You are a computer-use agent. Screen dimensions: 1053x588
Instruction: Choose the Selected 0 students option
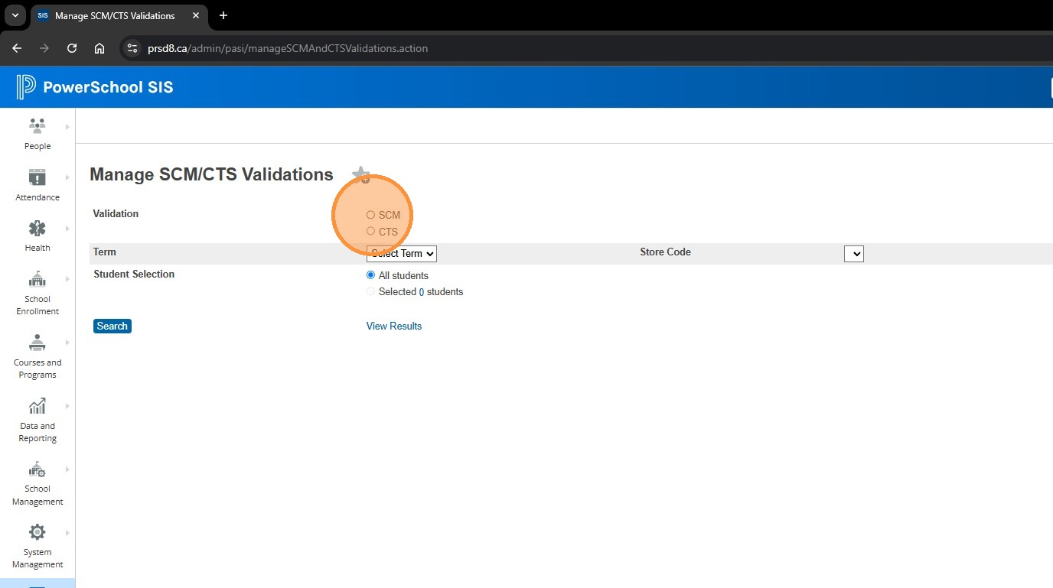tap(370, 291)
